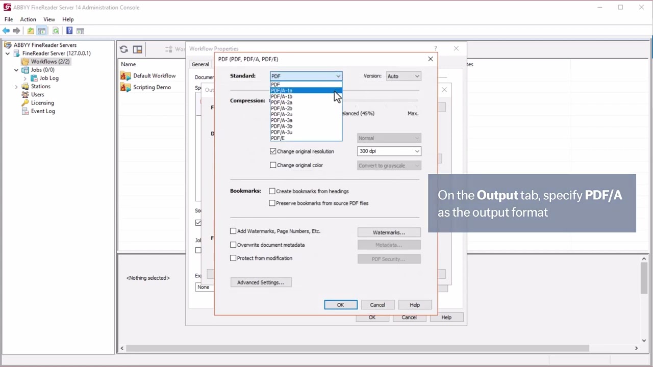Click the blue Back arrow in toolbar
The image size is (653, 367).
click(x=6, y=31)
